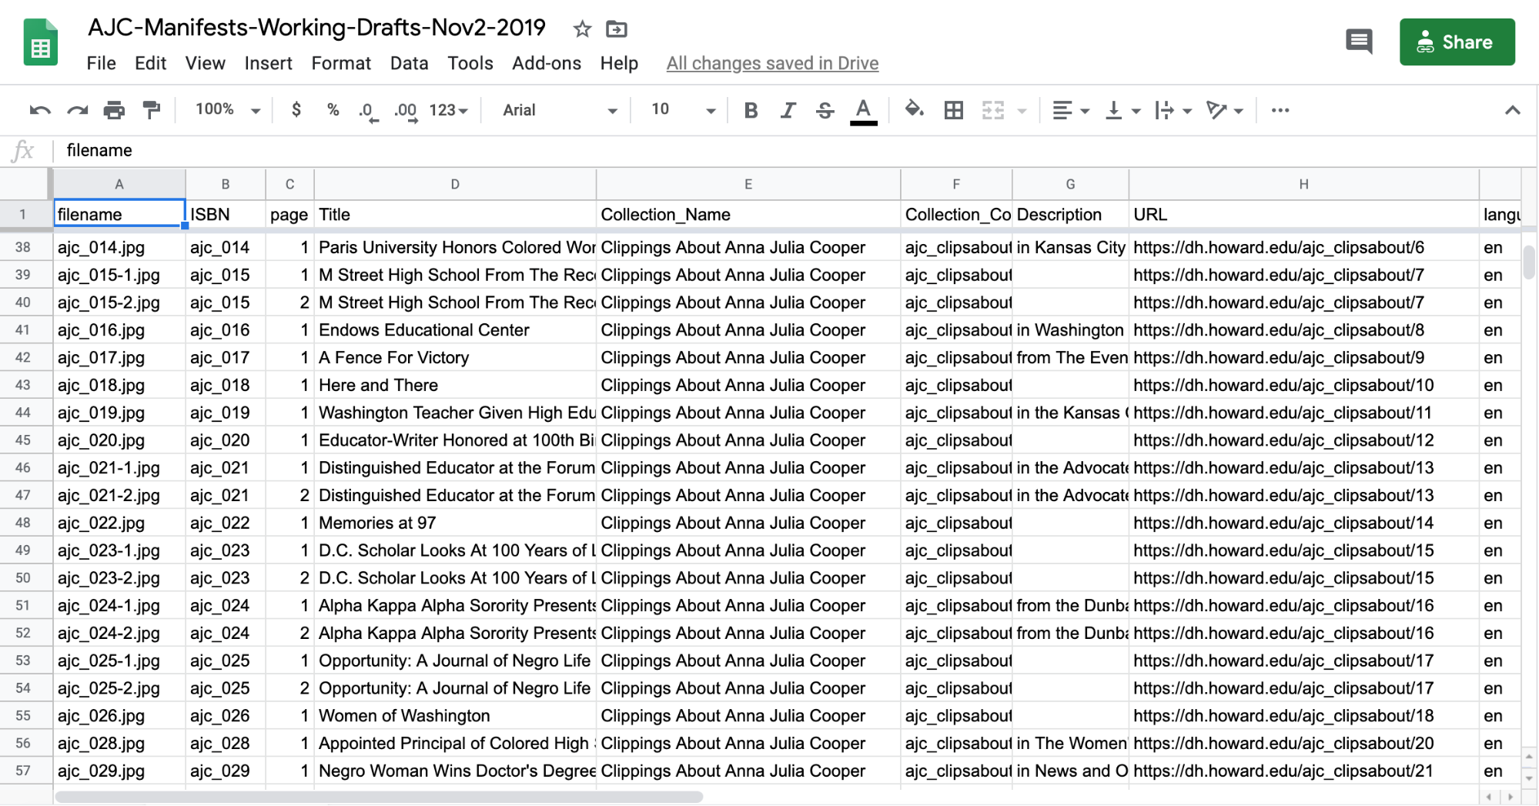
Task: Open the Add-ons menu
Action: click(x=547, y=63)
